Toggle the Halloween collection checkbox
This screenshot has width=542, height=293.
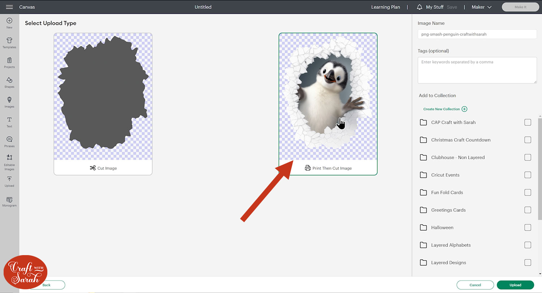pyautogui.click(x=528, y=227)
